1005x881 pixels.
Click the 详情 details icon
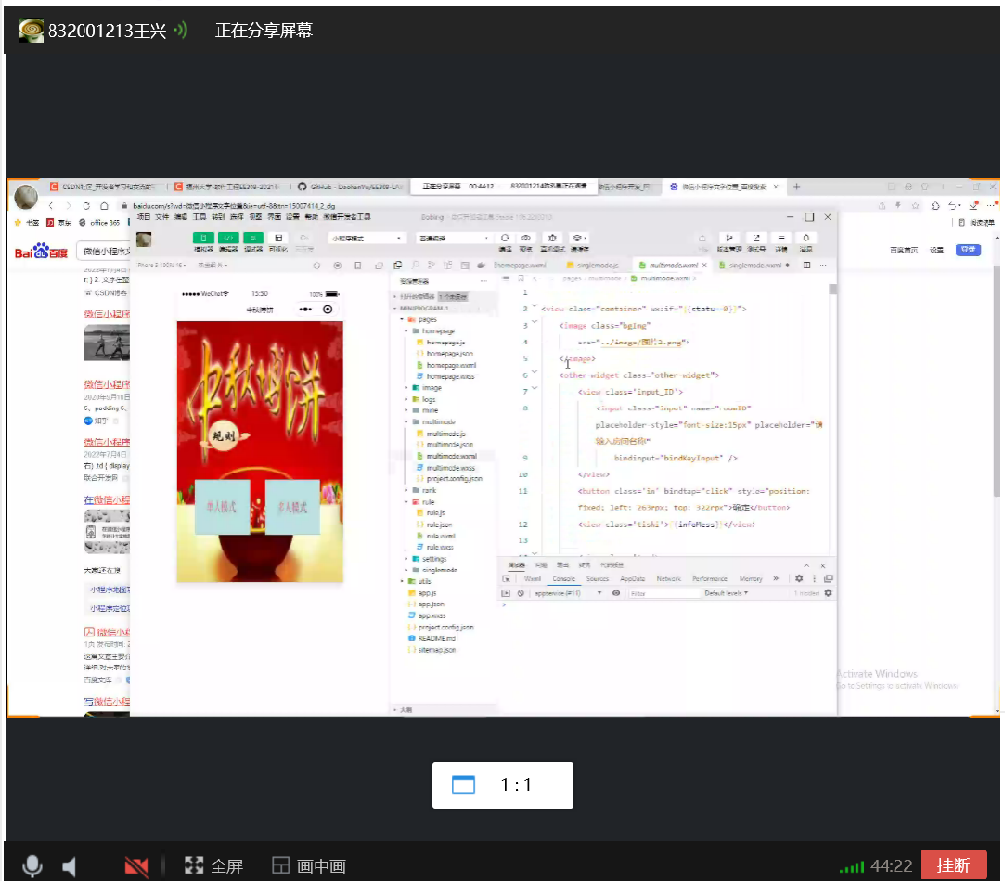[x=781, y=238]
